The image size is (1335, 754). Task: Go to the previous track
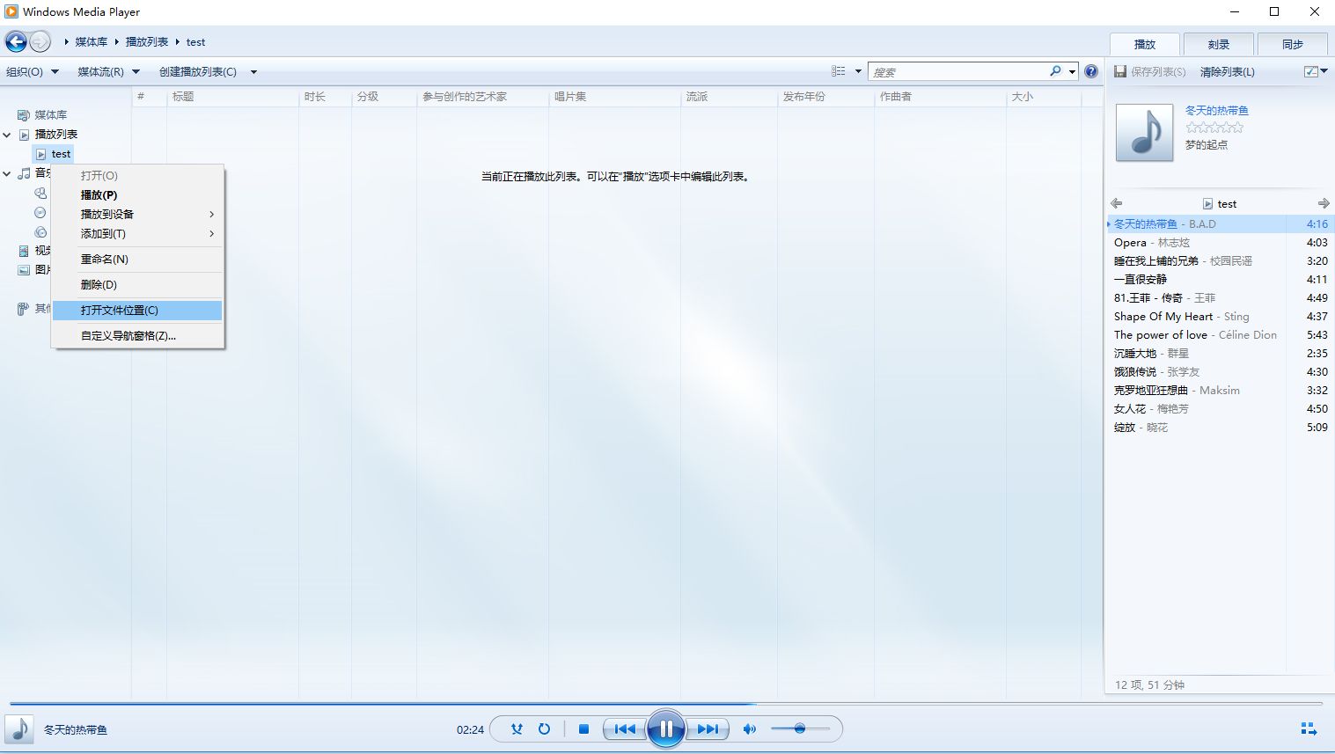click(625, 728)
